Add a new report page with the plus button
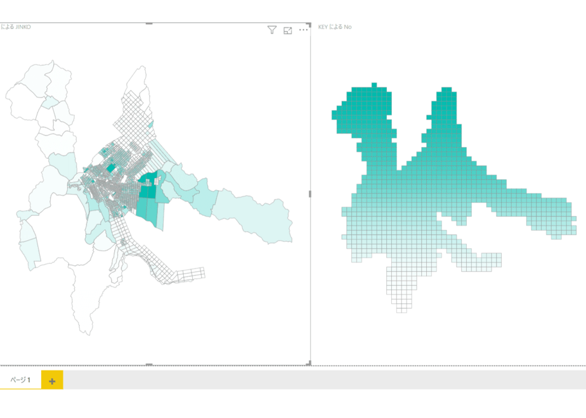586x418 pixels. click(52, 381)
